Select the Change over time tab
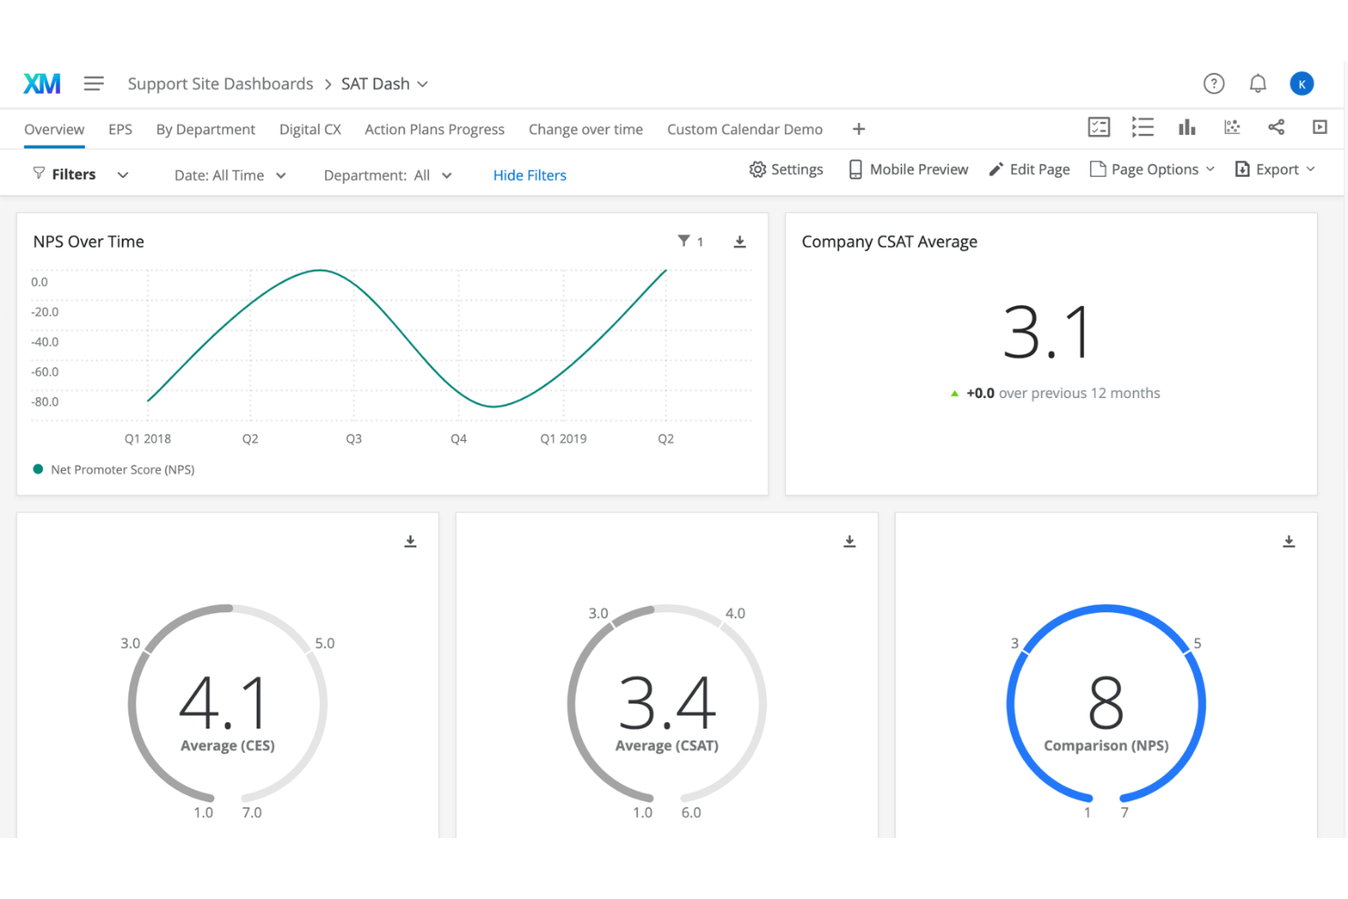The image size is (1348, 899). [x=586, y=129]
